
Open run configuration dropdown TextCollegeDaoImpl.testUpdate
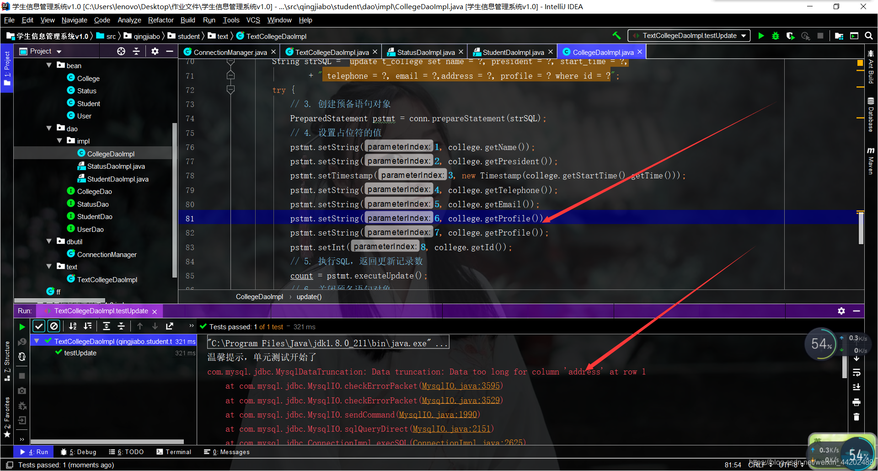coord(689,36)
